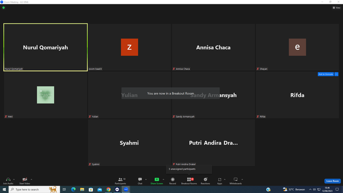This screenshot has height=193, width=343.
Task: Start recording with the Record button
Action: pyautogui.click(x=173, y=181)
